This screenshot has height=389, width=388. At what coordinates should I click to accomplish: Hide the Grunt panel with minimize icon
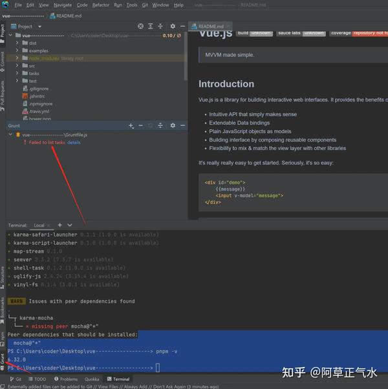point(182,125)
